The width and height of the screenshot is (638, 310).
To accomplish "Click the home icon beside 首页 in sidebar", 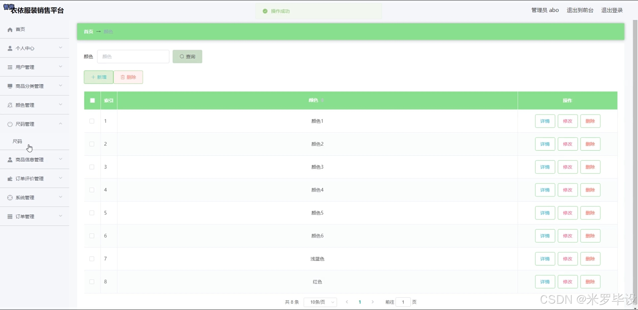I will coord(10,30).
